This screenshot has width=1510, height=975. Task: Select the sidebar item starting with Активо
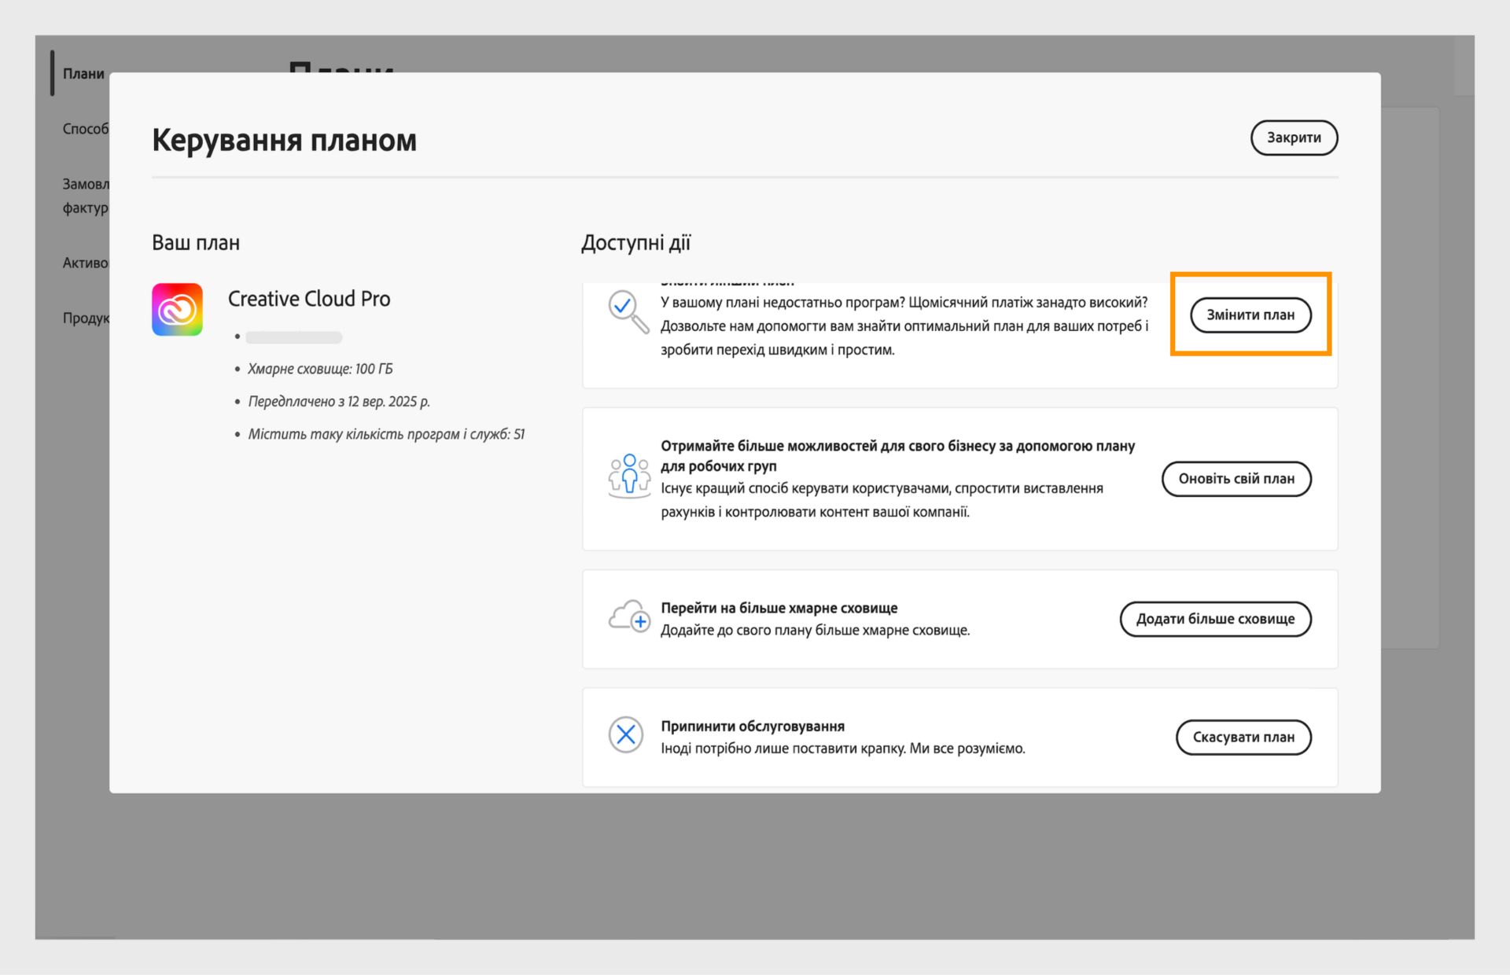(86, 263)
